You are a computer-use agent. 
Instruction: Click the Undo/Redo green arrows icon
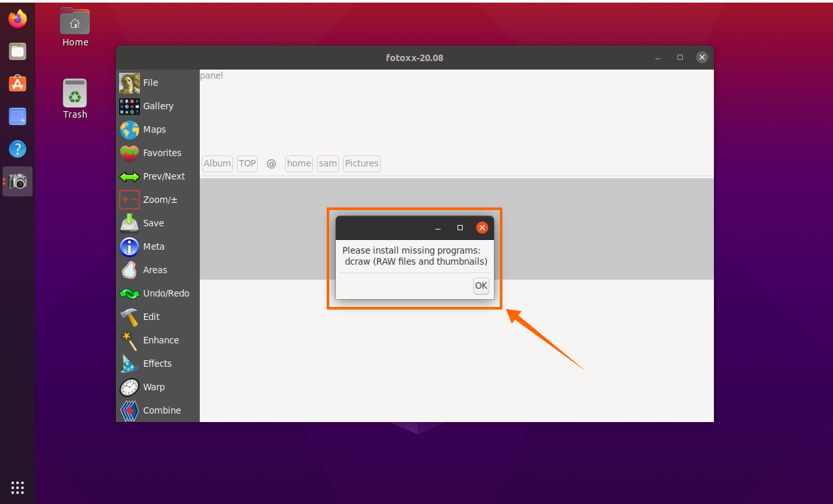130,293
